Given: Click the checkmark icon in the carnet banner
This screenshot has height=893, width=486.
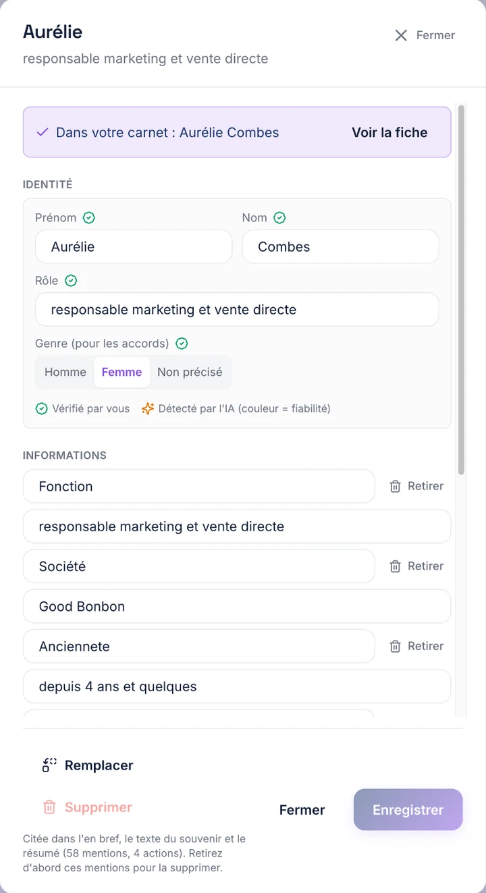Looking at the screenshot, I should pos(43,132).
